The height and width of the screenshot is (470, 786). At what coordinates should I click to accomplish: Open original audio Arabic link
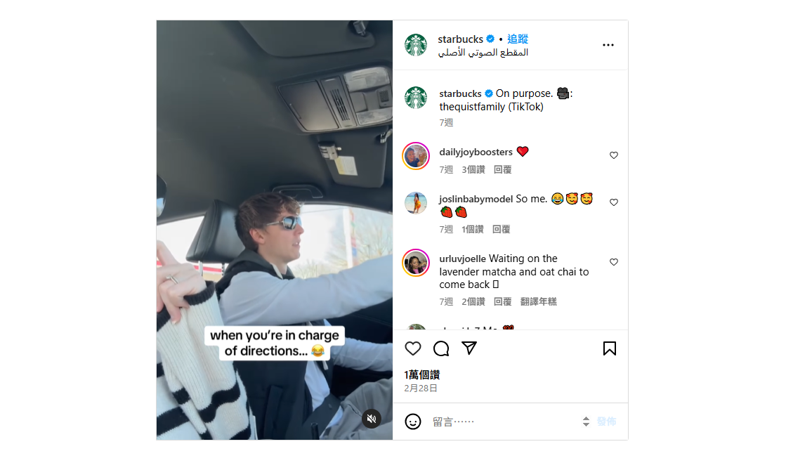[483, 53]
